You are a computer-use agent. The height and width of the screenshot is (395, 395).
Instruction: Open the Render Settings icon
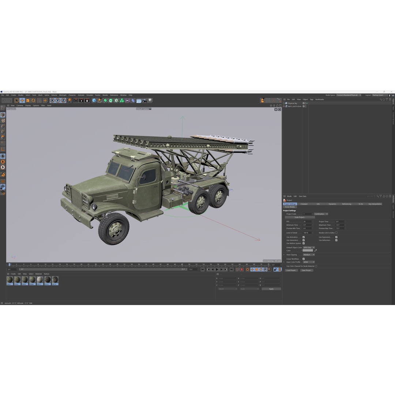click(x=87, y=101)
